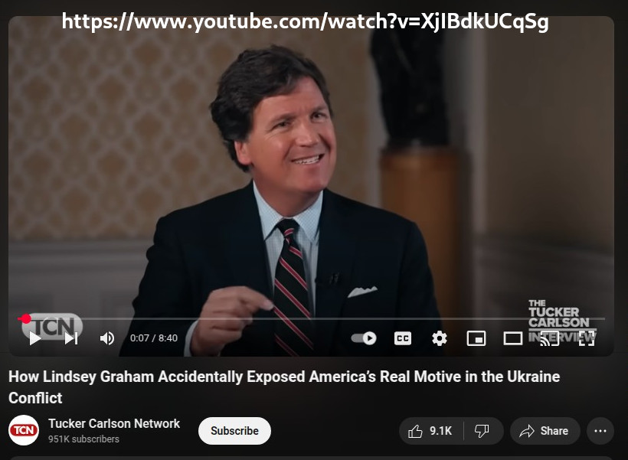This screenshot has height=460, width=628.
Task: Click the video title text
Action: coord(284,387)
